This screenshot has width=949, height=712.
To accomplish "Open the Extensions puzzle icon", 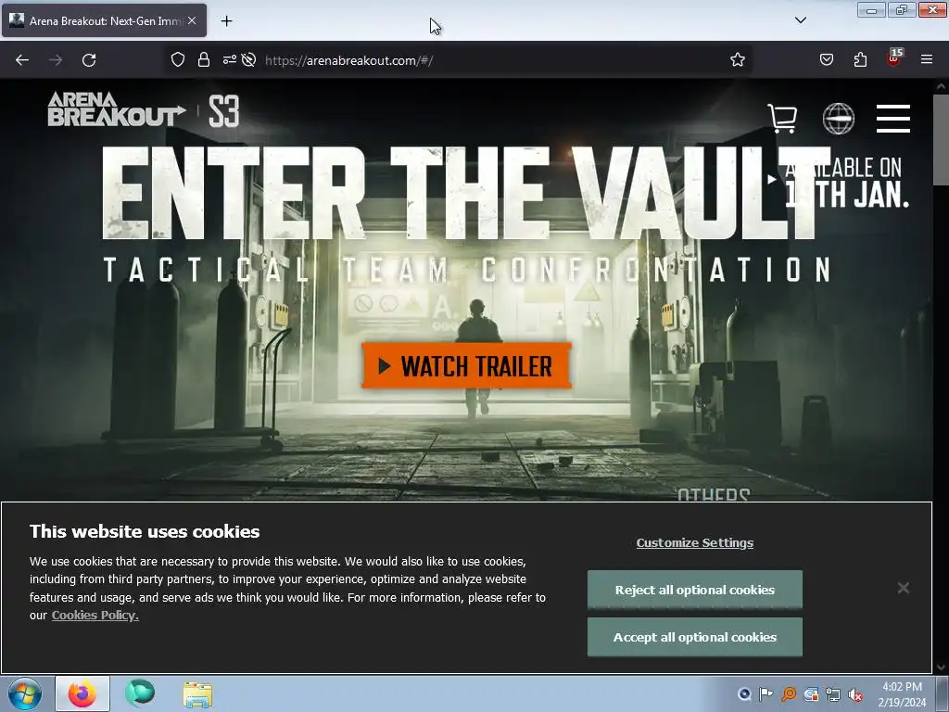I will point(860,60).
